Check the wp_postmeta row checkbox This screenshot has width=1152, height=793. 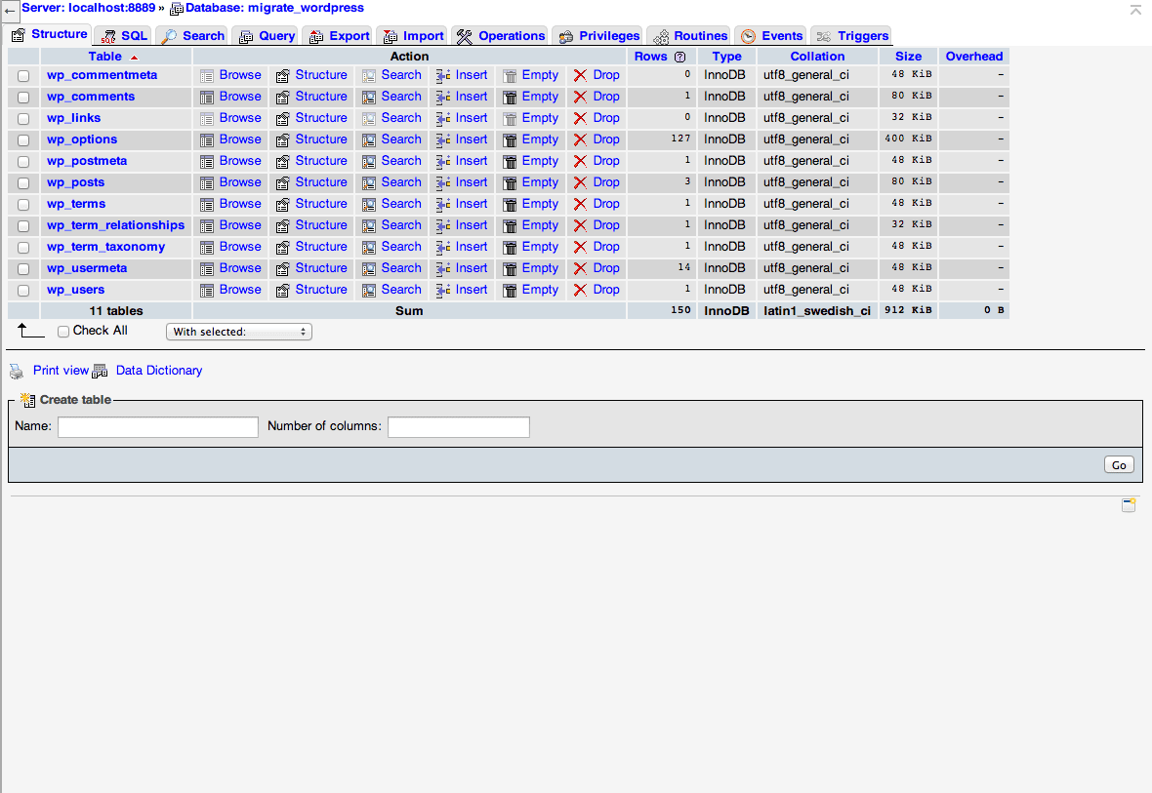(x=23, y=160)
